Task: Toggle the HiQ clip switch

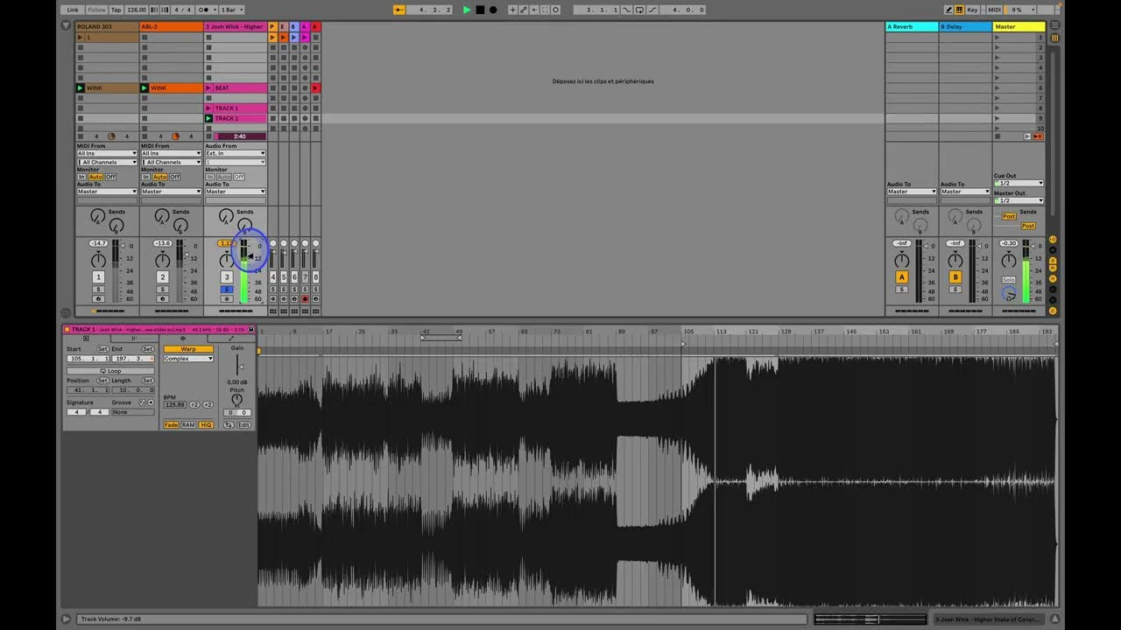Action: pyautogui.click(x=206, y=425)
